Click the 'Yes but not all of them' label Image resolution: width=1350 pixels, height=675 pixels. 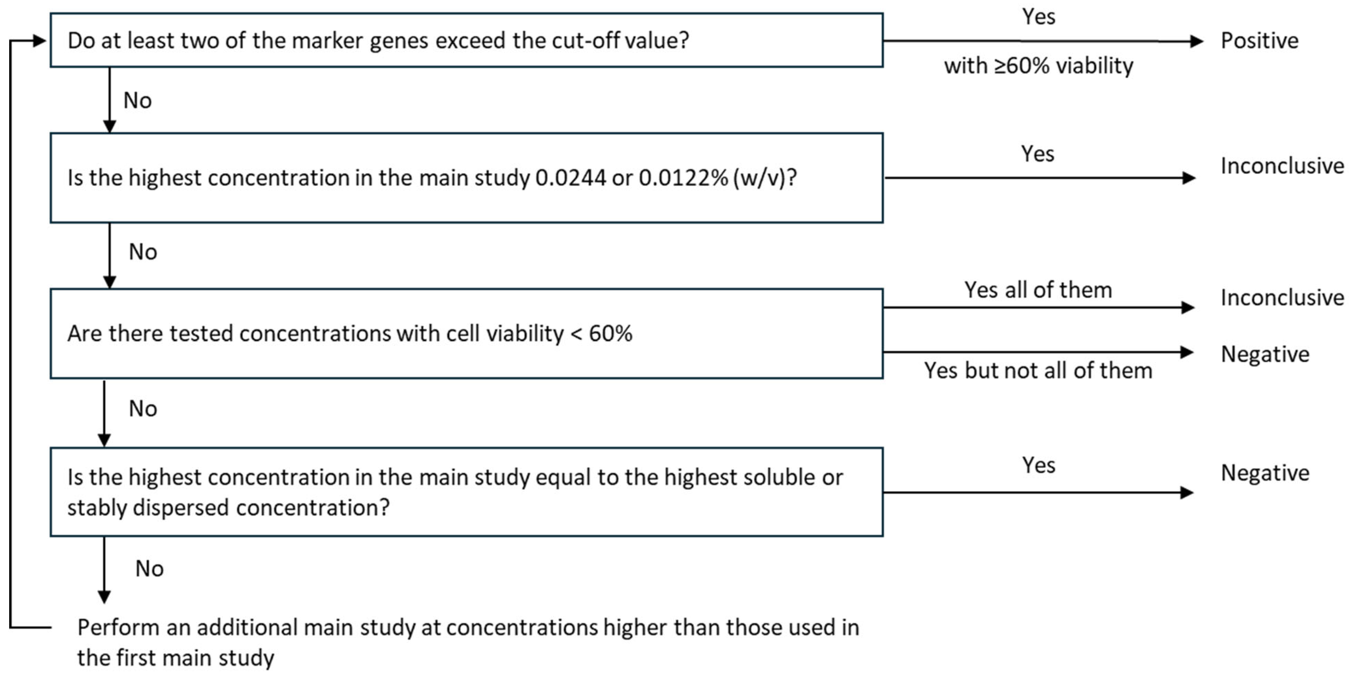1038,371
